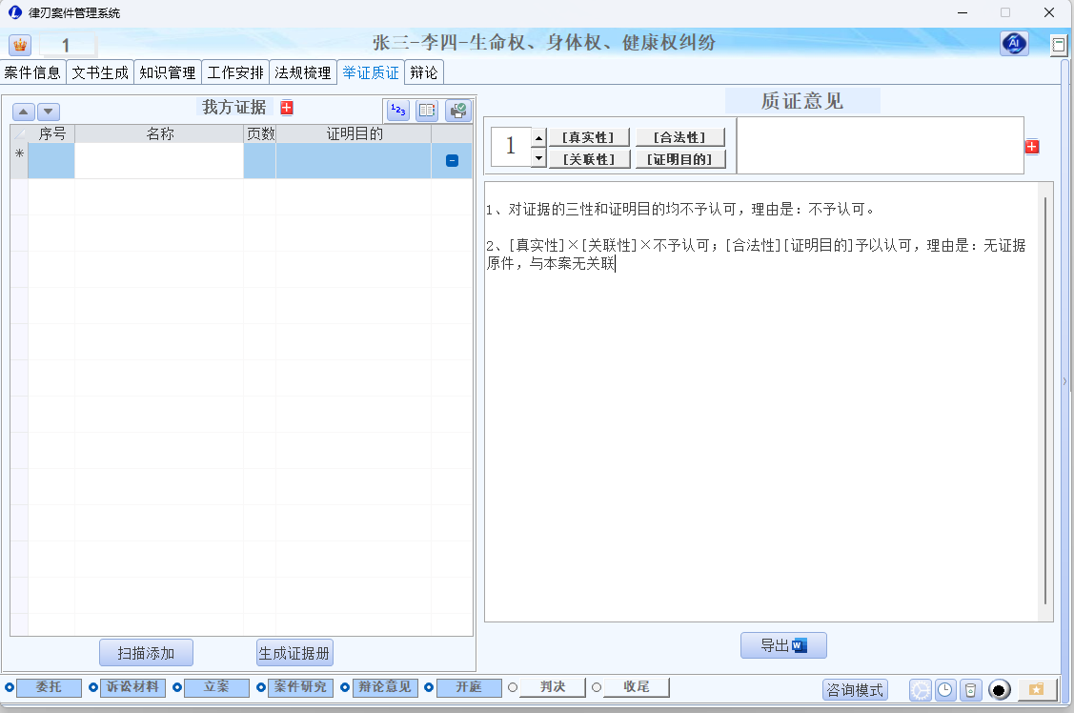Click the 名称 cell in the new evidence row

(159, 161)
